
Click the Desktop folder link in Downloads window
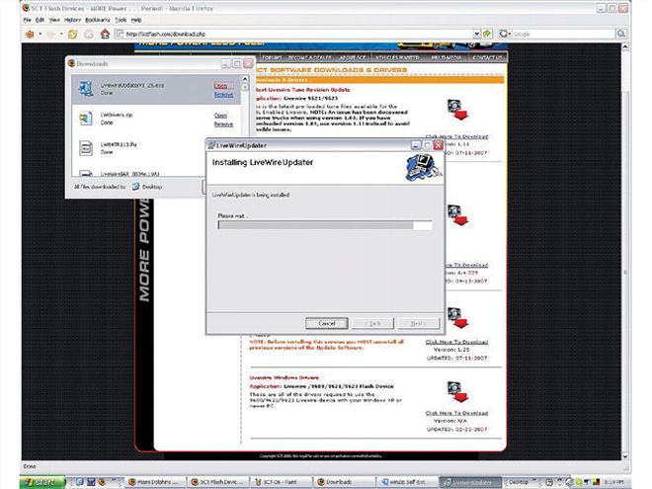click(147, 187)
